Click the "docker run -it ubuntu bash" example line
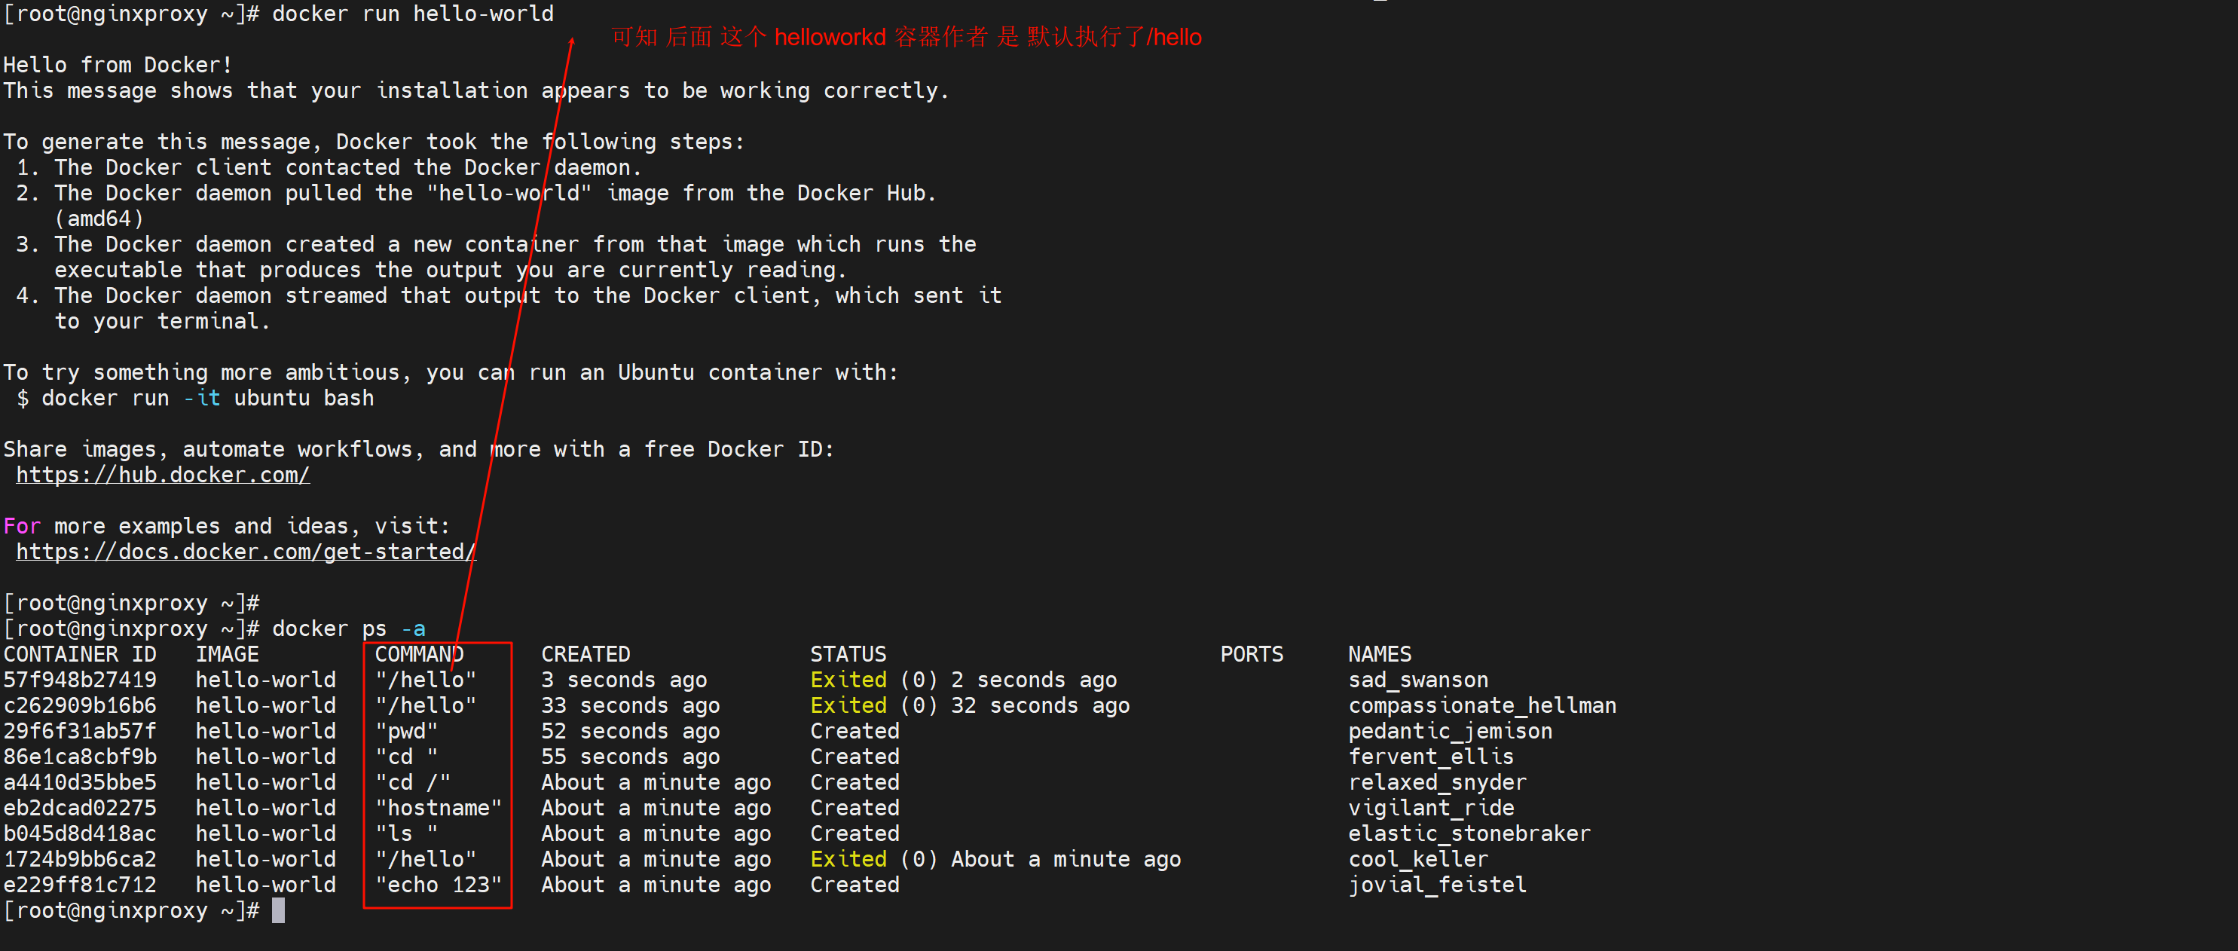2238x951 pixels. point(208,398)
